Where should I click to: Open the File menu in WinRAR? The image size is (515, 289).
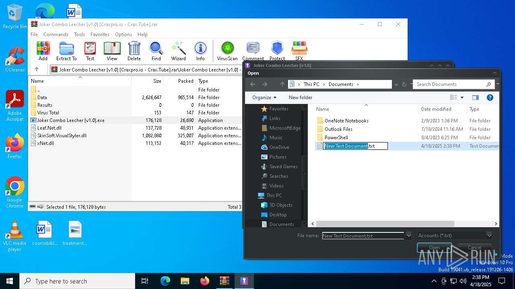click(34, 35)
